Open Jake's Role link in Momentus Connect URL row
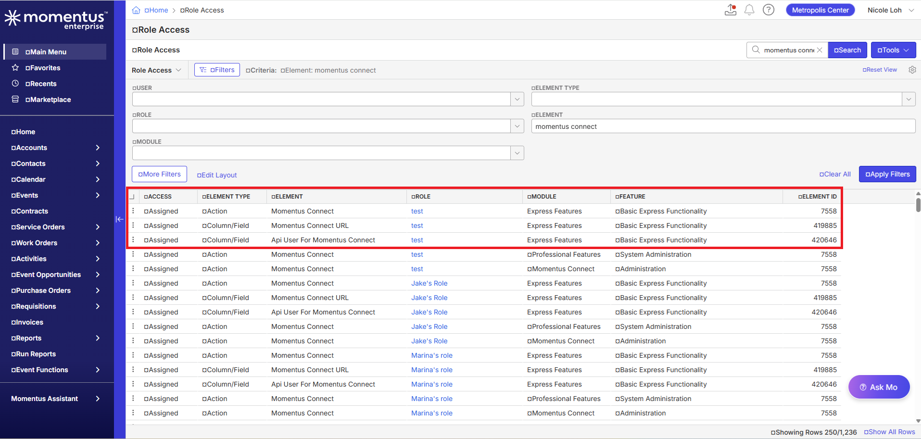This screenshot has height=439, width=921. pyautogui.click(x=429, y=298)
